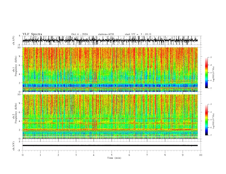Click the log(PSD) label beside lower color bar
Viewport: 226px width, 174px height.
click(214, 121)
